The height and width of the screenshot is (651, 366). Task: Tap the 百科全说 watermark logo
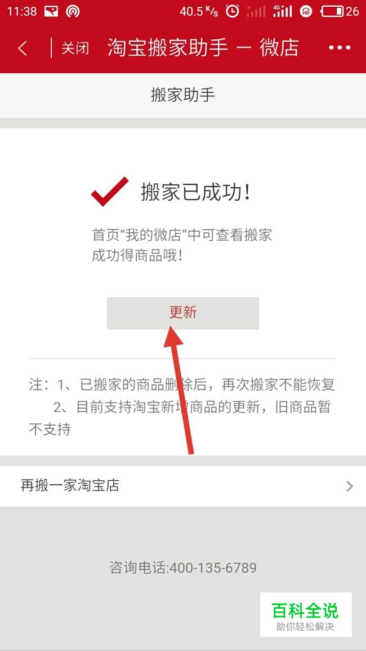click(x=306, y=615)
